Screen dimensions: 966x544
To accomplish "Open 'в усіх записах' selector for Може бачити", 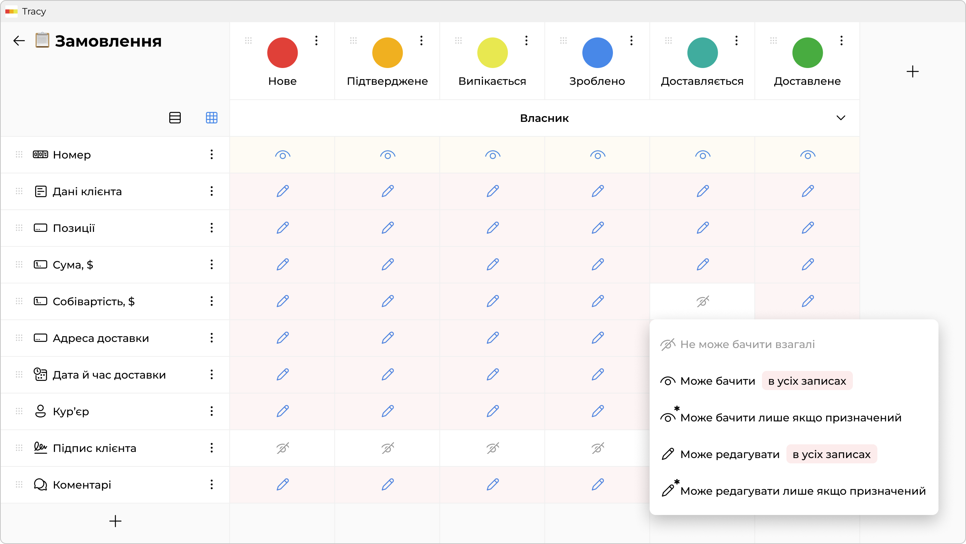I will coord(807,381).
